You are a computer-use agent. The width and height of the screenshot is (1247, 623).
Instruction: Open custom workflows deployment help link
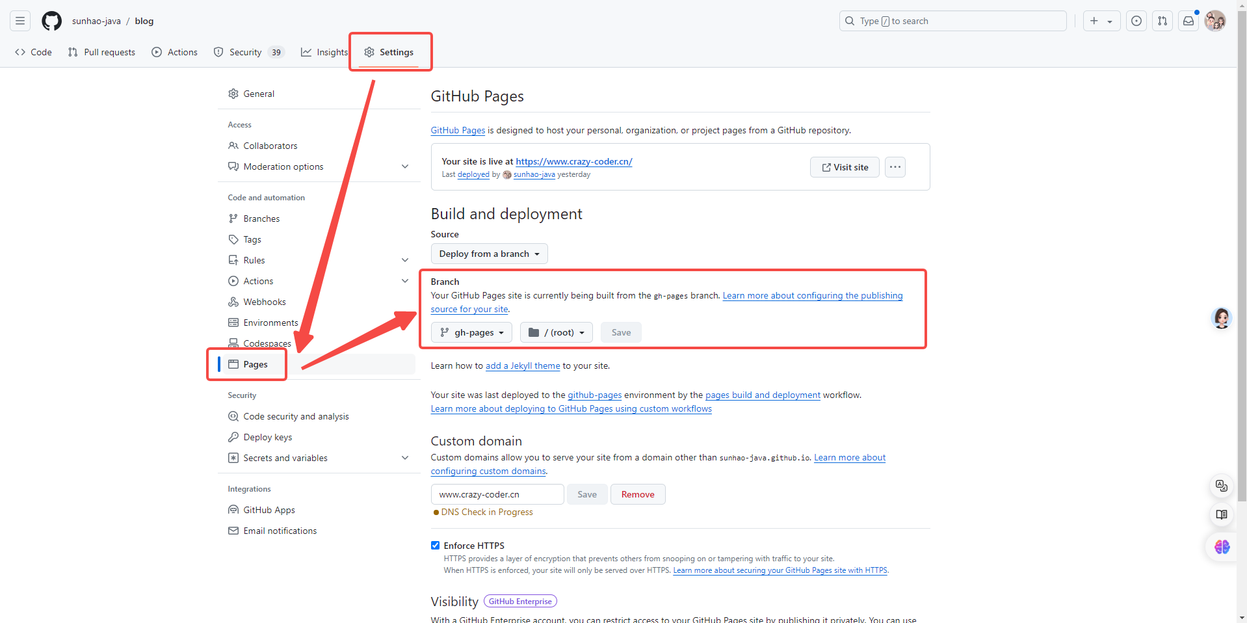pyautogui.click(x=571, y=408)
